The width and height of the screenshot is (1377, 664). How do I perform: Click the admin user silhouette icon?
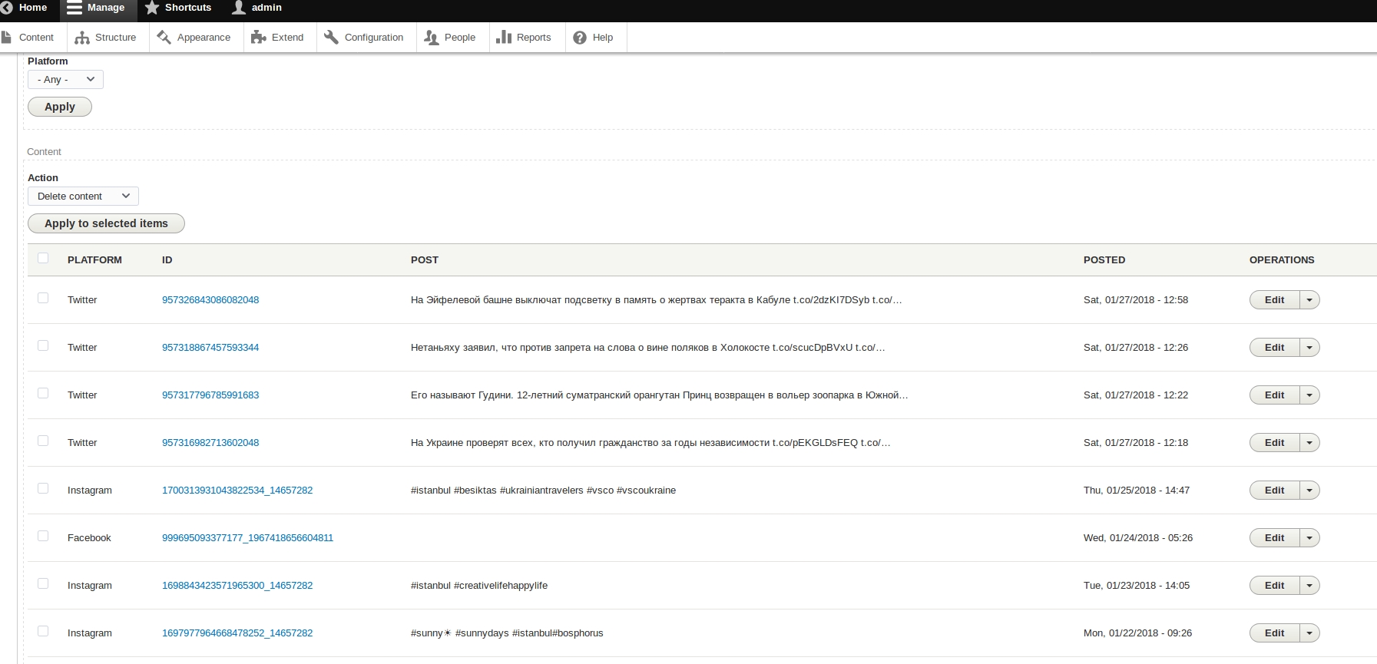tap(239, 8)
